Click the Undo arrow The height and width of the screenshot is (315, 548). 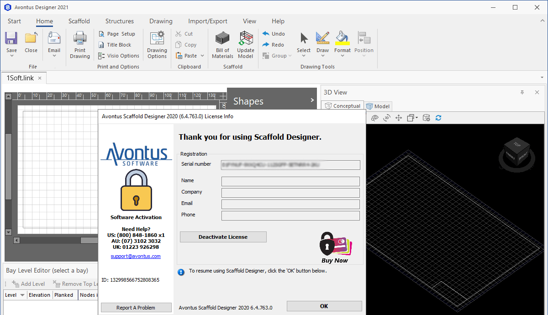[x=266, y=34]
